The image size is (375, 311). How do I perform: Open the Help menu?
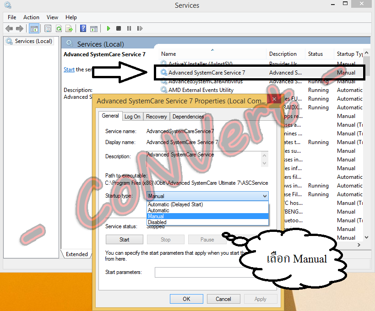(71, 17)
